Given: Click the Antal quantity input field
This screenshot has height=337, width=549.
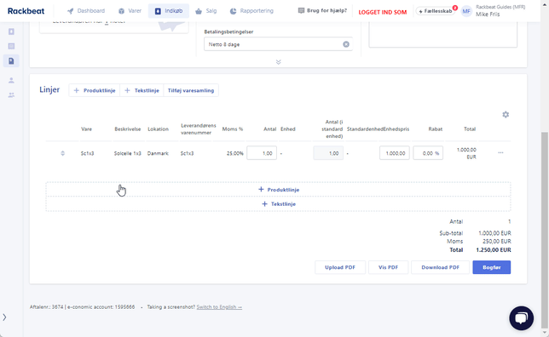Looking at the screenshot, I should (x=262, y=153).
